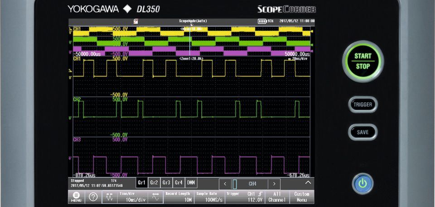Select the CH2 label on zoom waveform
This screenshot has height=207, width=435.
coord(77,99)
